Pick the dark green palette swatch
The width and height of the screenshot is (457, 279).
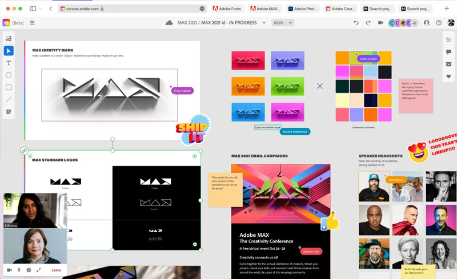[x=342, y=86]
